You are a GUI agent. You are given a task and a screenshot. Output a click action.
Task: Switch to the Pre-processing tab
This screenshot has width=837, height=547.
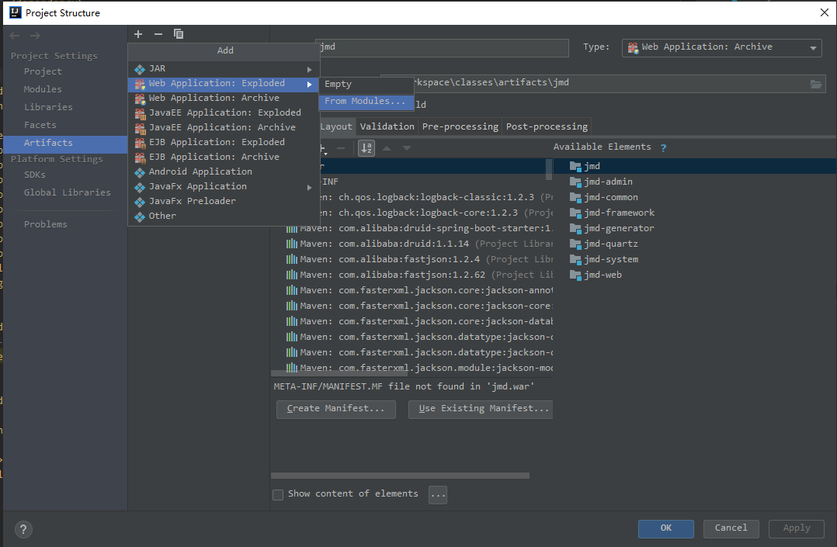tap(460, 126)
